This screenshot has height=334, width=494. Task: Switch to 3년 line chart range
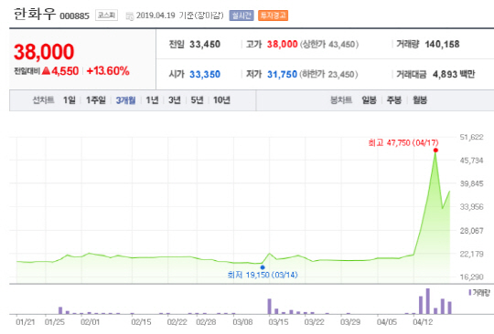174,100
